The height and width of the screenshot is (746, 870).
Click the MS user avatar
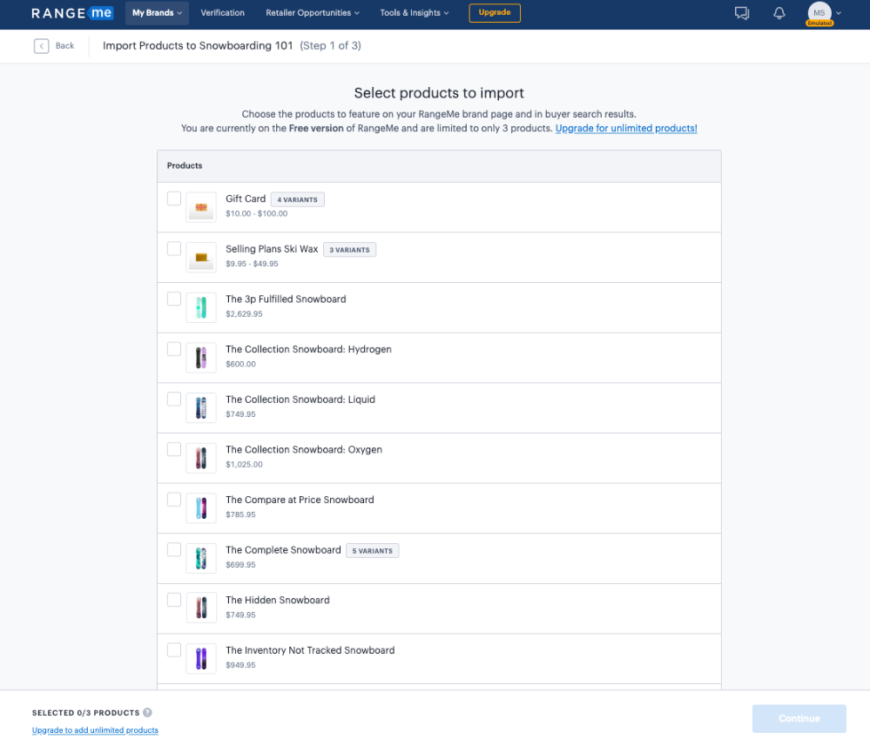[x=819, y=13]
